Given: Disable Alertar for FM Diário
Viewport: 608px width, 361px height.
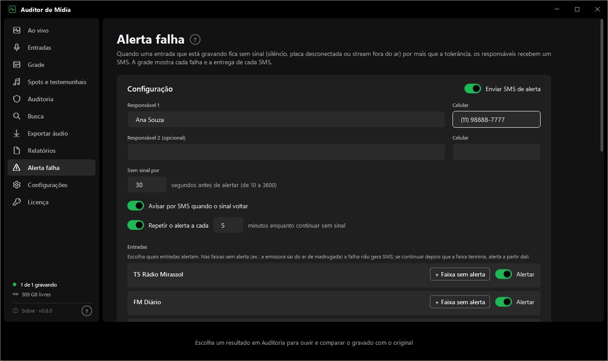Looking at the screenshot, I should tap(504, 302).
